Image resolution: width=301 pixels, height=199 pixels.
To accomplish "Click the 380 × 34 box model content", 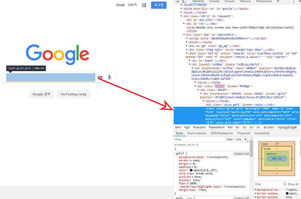I will 276,159.
